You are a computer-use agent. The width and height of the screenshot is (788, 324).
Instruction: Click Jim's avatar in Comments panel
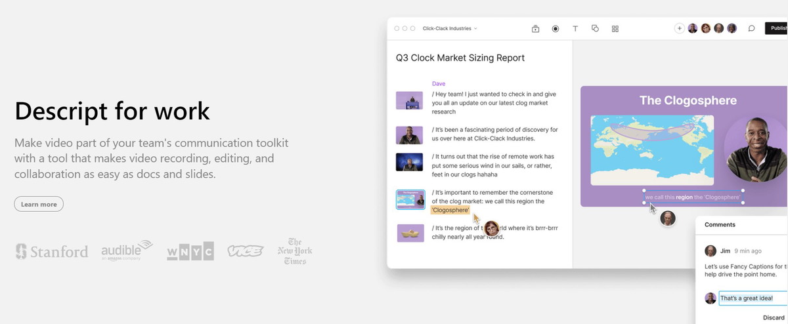pos(711,251)
